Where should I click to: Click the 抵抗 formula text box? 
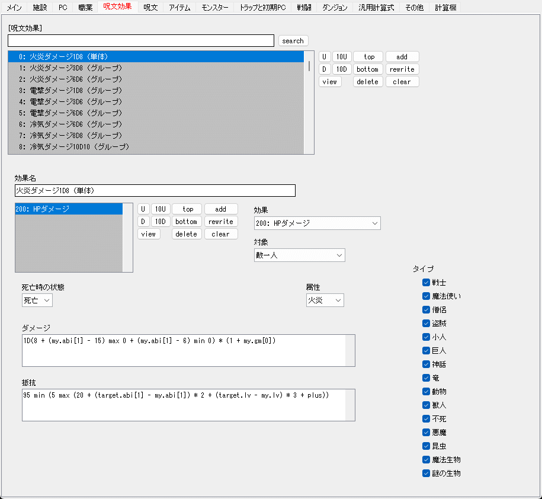pos(188,405)
